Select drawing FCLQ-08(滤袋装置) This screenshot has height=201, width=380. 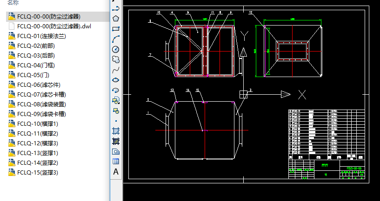pos(41,104)
